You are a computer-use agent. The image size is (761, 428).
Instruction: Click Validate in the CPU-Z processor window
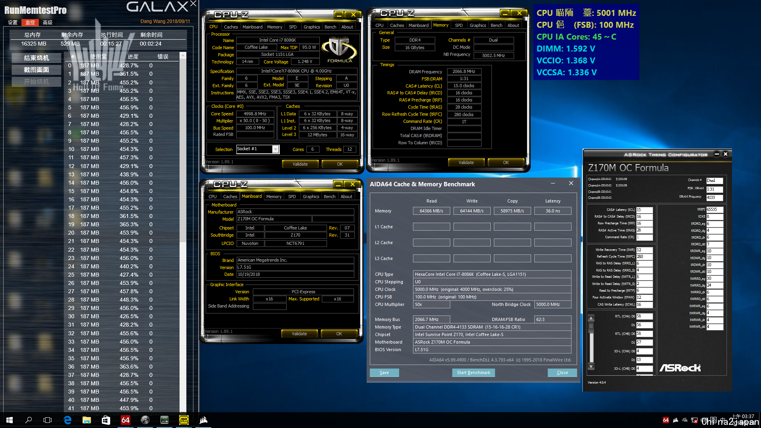coord(300,164)
